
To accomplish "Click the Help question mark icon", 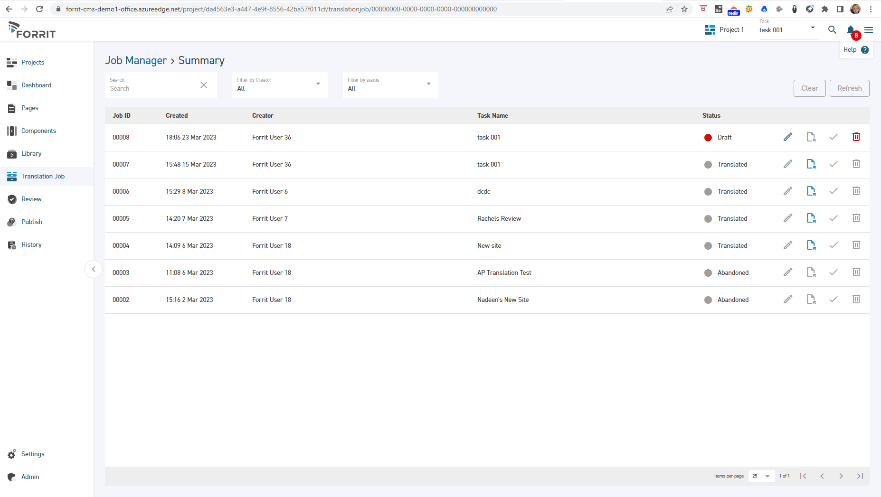I will pos(865,50).
